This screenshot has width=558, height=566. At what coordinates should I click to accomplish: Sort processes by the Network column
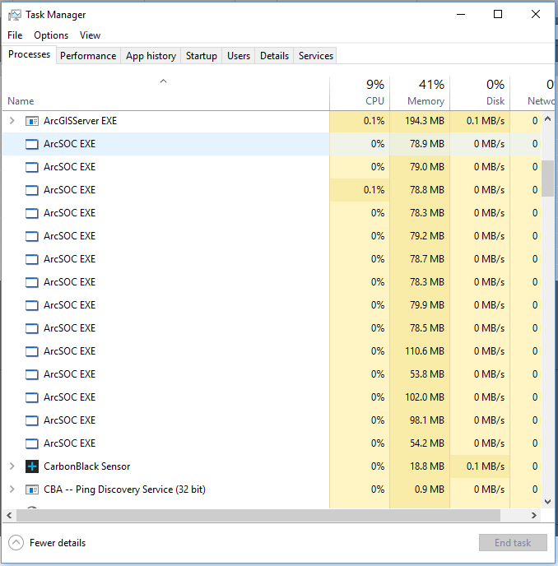tap(532, 93)
